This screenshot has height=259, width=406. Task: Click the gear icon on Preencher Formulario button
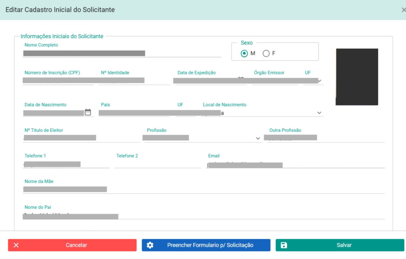tap(150, 245)
